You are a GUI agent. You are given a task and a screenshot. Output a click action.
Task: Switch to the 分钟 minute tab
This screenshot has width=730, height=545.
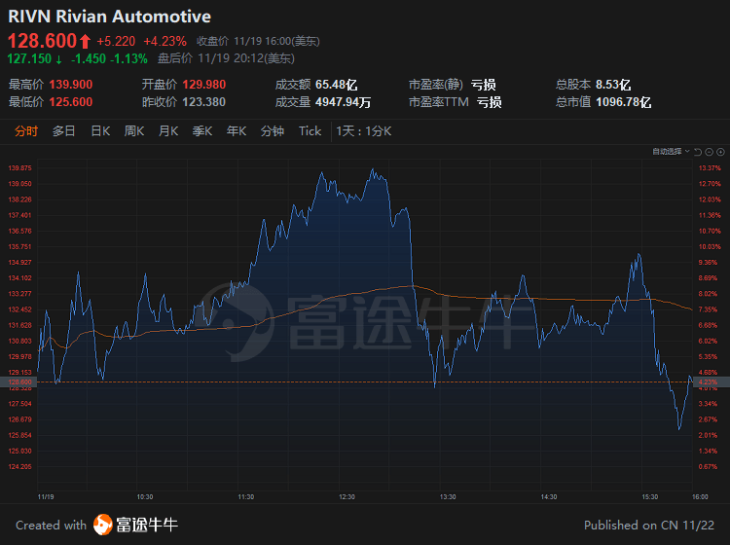point(273,131)
